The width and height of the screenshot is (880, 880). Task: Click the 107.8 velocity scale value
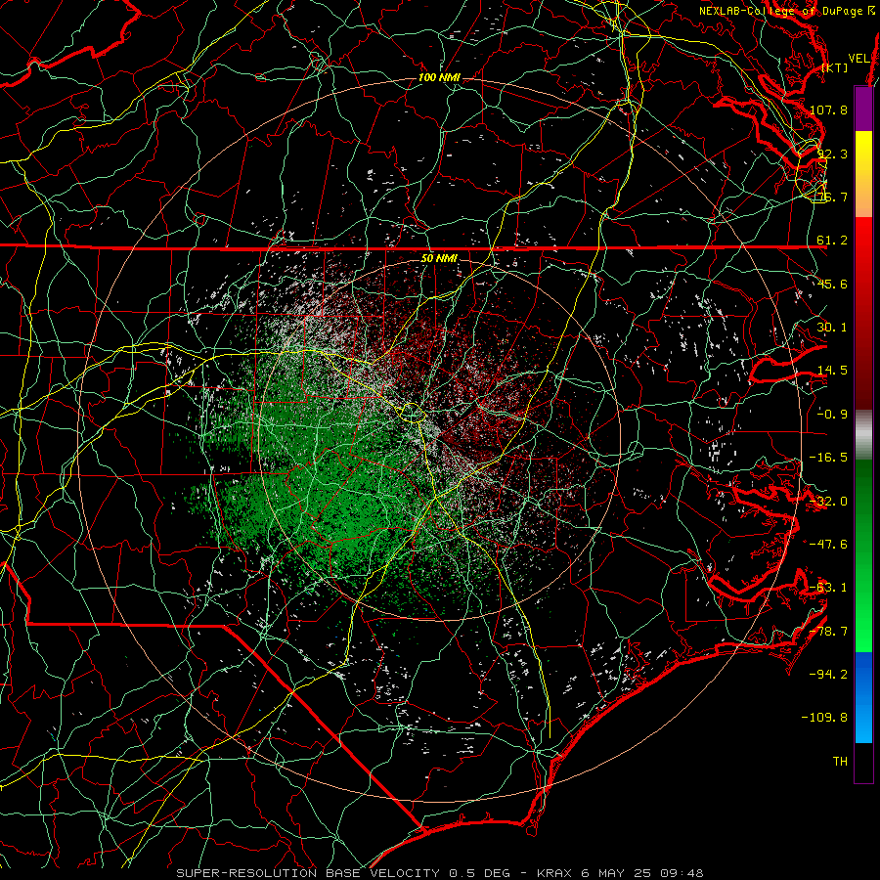pyautogui.click(x=828, y=110)
